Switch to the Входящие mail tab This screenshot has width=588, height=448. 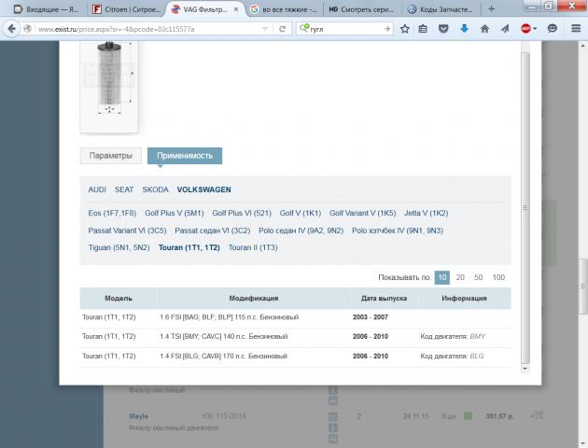pos(46,9)
